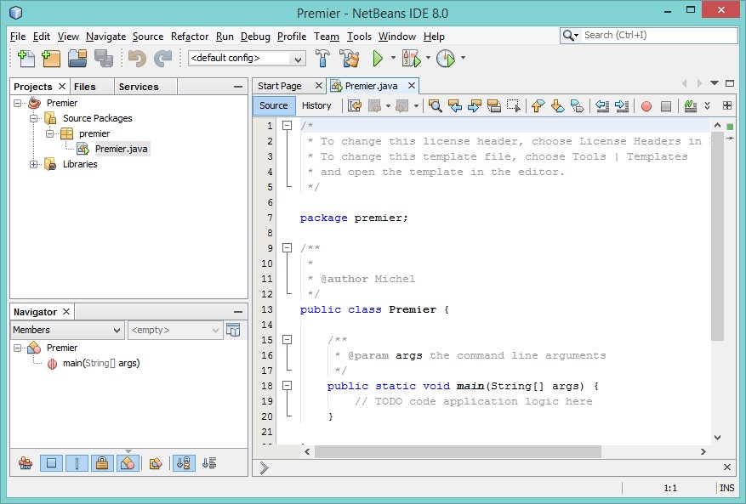Toggle Show Non-Public Members lock filter
This screenshot has height=504, width=746.
coord(102,463)
